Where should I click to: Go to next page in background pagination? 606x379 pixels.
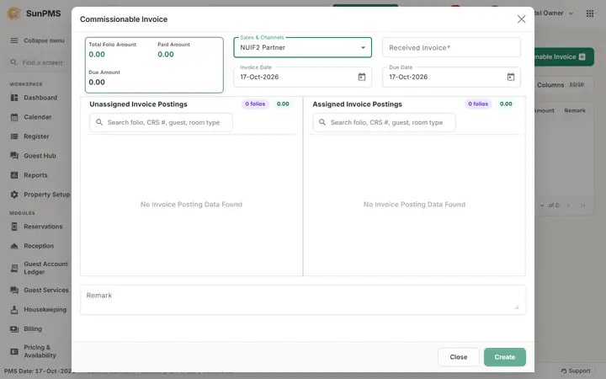pyautogui.click(x=568, y=205)
